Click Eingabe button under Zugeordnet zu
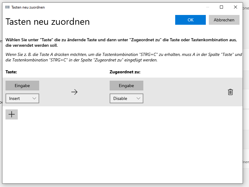This screenshot has width=249, height=187. tap(126, 86)
